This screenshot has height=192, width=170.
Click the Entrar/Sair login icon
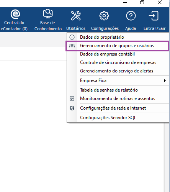[x=154, y=16]
